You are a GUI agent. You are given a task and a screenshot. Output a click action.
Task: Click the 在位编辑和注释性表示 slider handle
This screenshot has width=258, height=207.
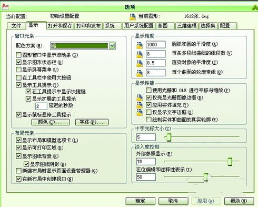point(206,177)
